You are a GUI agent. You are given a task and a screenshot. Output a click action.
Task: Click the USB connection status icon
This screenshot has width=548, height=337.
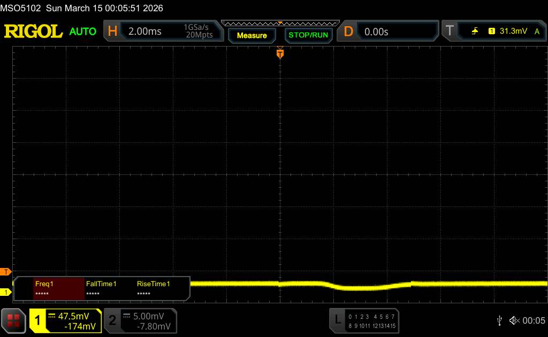click(499, 320)
